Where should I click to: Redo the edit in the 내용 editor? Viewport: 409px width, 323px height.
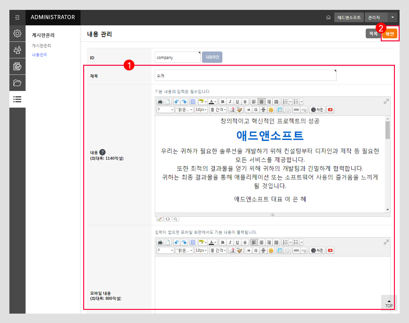point(184,101)
